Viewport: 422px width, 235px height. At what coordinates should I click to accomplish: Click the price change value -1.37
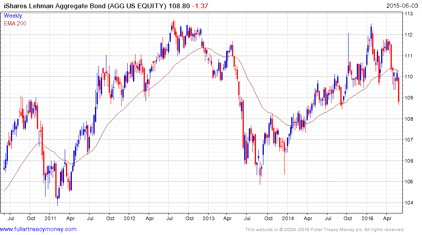tap(200, 6)
